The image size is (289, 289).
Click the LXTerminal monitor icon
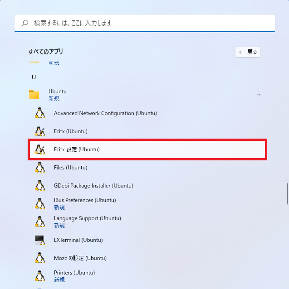[40, 240]
